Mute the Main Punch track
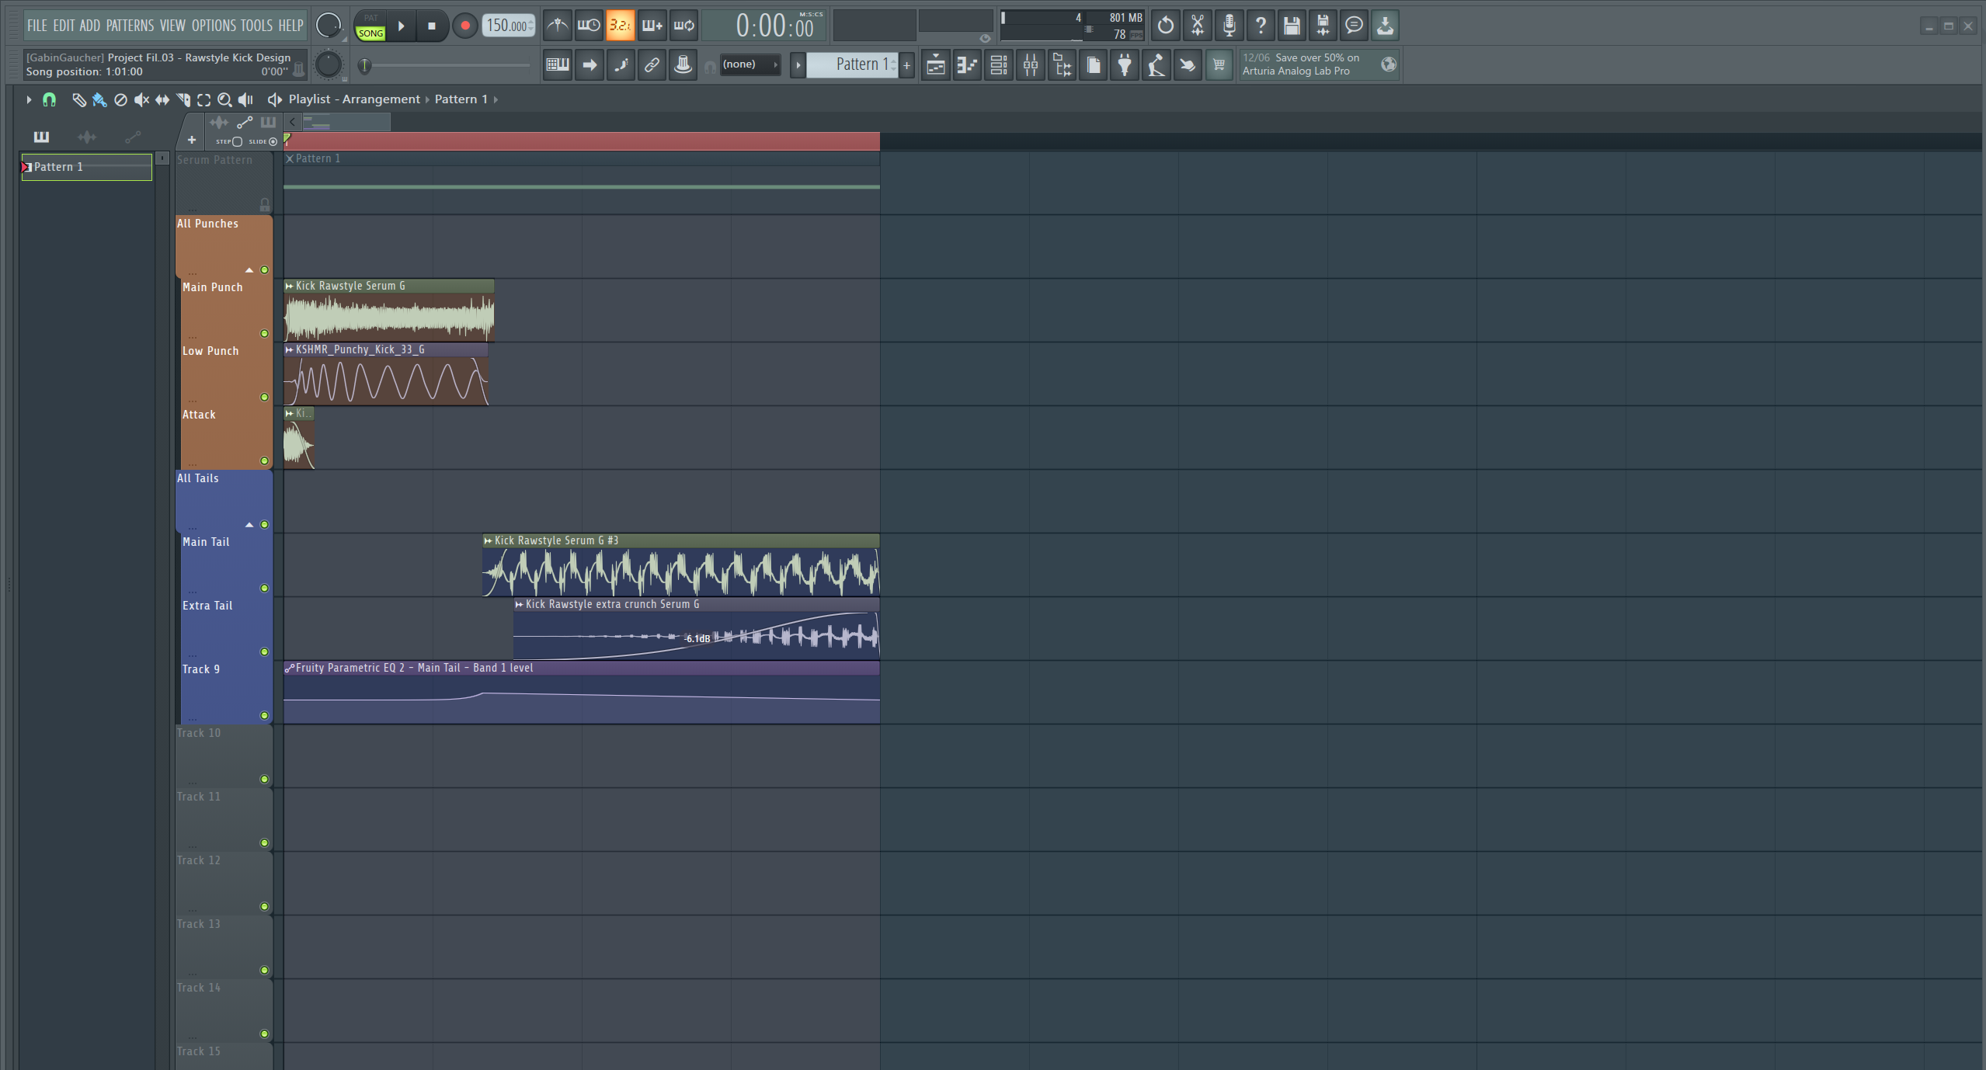Screen dimensions: 1986x1070 [x=264, y=334]
